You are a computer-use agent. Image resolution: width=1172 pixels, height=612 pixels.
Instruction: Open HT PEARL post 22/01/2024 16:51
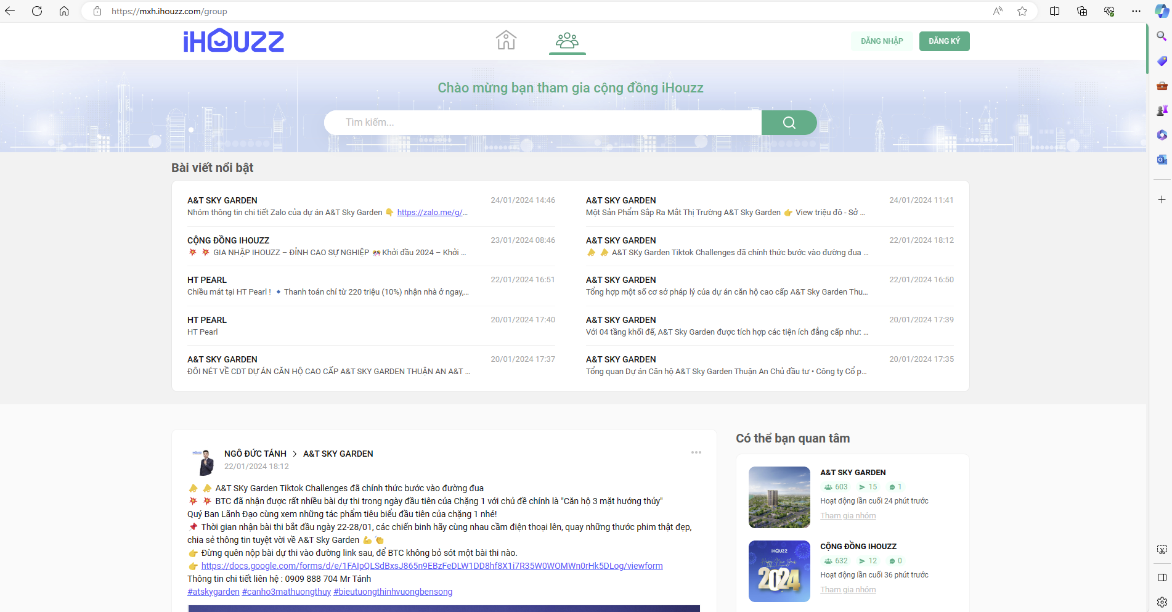[371, 286]
